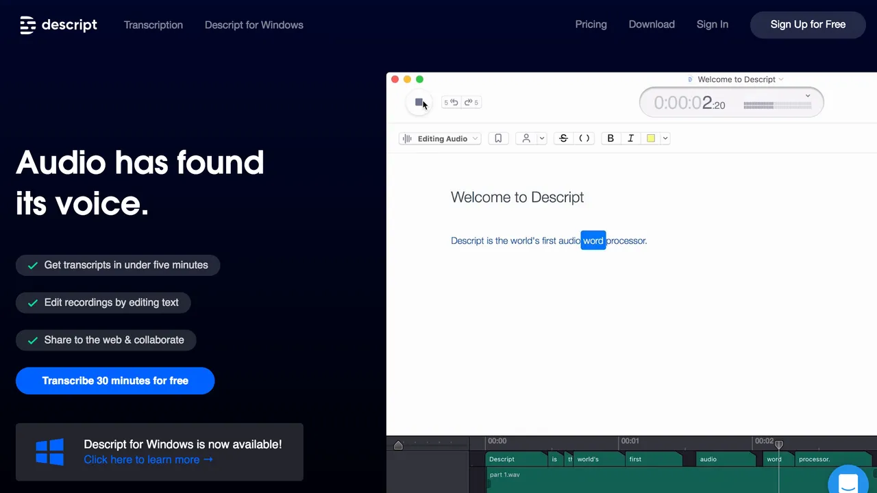Open the Editing Audio mode dropdown
877x493 pixels.
click(x=440, y=138)
